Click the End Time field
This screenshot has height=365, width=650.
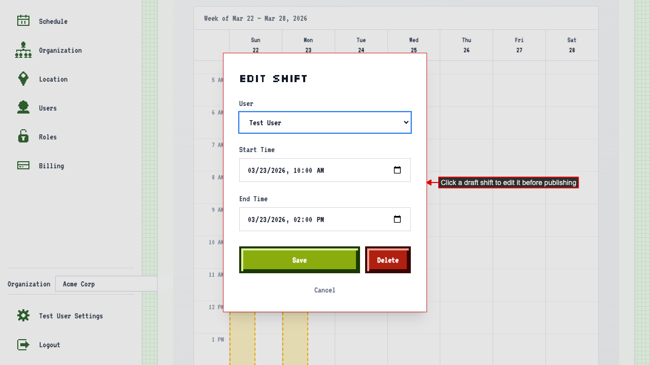(x=315, y=220)
